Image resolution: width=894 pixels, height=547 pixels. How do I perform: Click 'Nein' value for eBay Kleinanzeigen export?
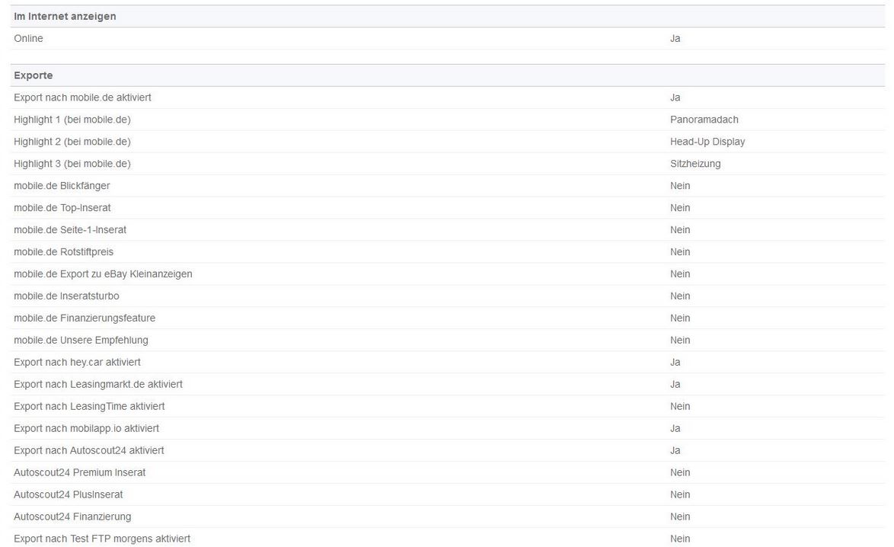tap(680, 273)
